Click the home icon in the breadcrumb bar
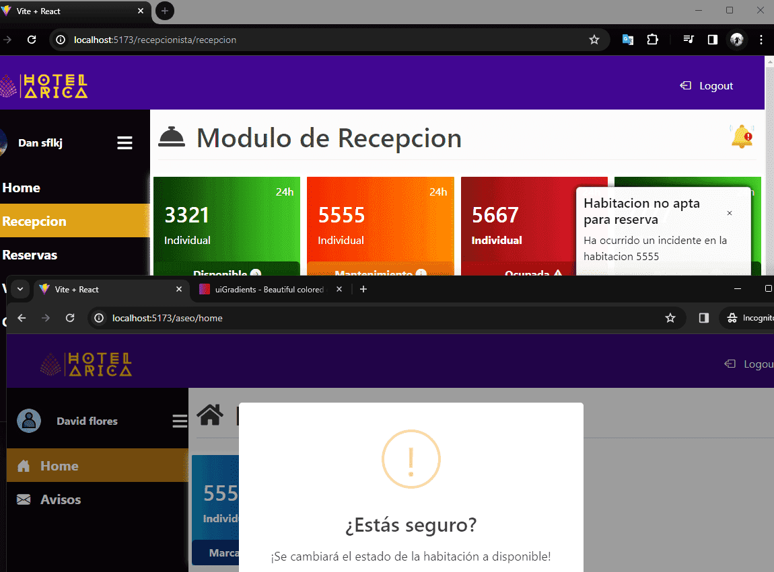The height and width of the screenshot is (572, 774). 210,415
